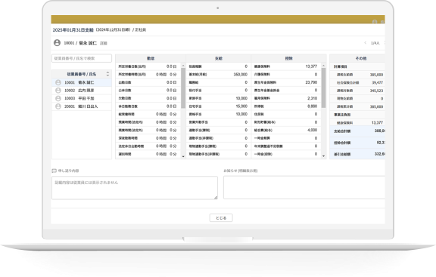Select employee 10001 in the list
This screenshot has height=277, width=436.
tap(82, 82)
